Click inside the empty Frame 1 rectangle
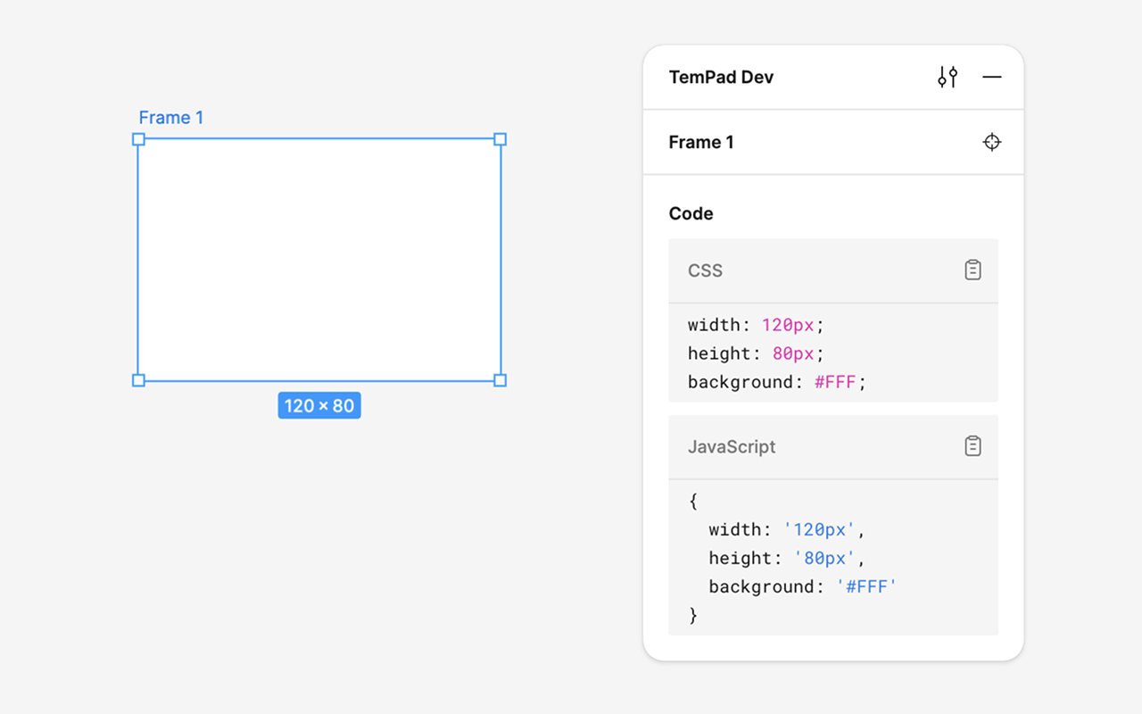The height and width of the screenshot is (714, 1142). [319, 259]
